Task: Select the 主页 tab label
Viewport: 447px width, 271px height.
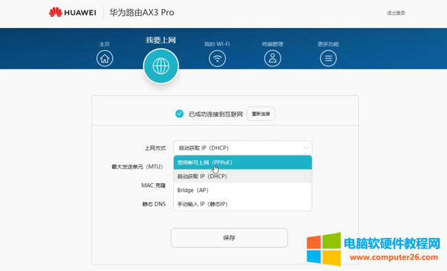Action: coord(105,44)
